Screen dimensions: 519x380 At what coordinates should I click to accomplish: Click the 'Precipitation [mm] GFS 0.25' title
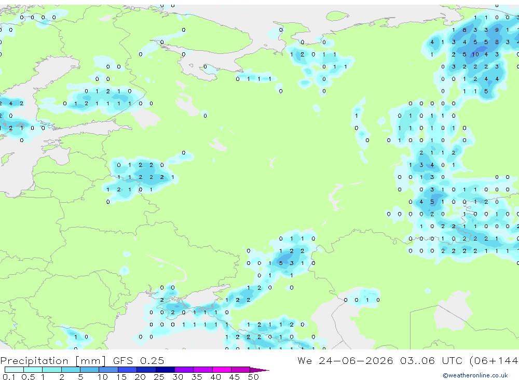coord(82,360)
